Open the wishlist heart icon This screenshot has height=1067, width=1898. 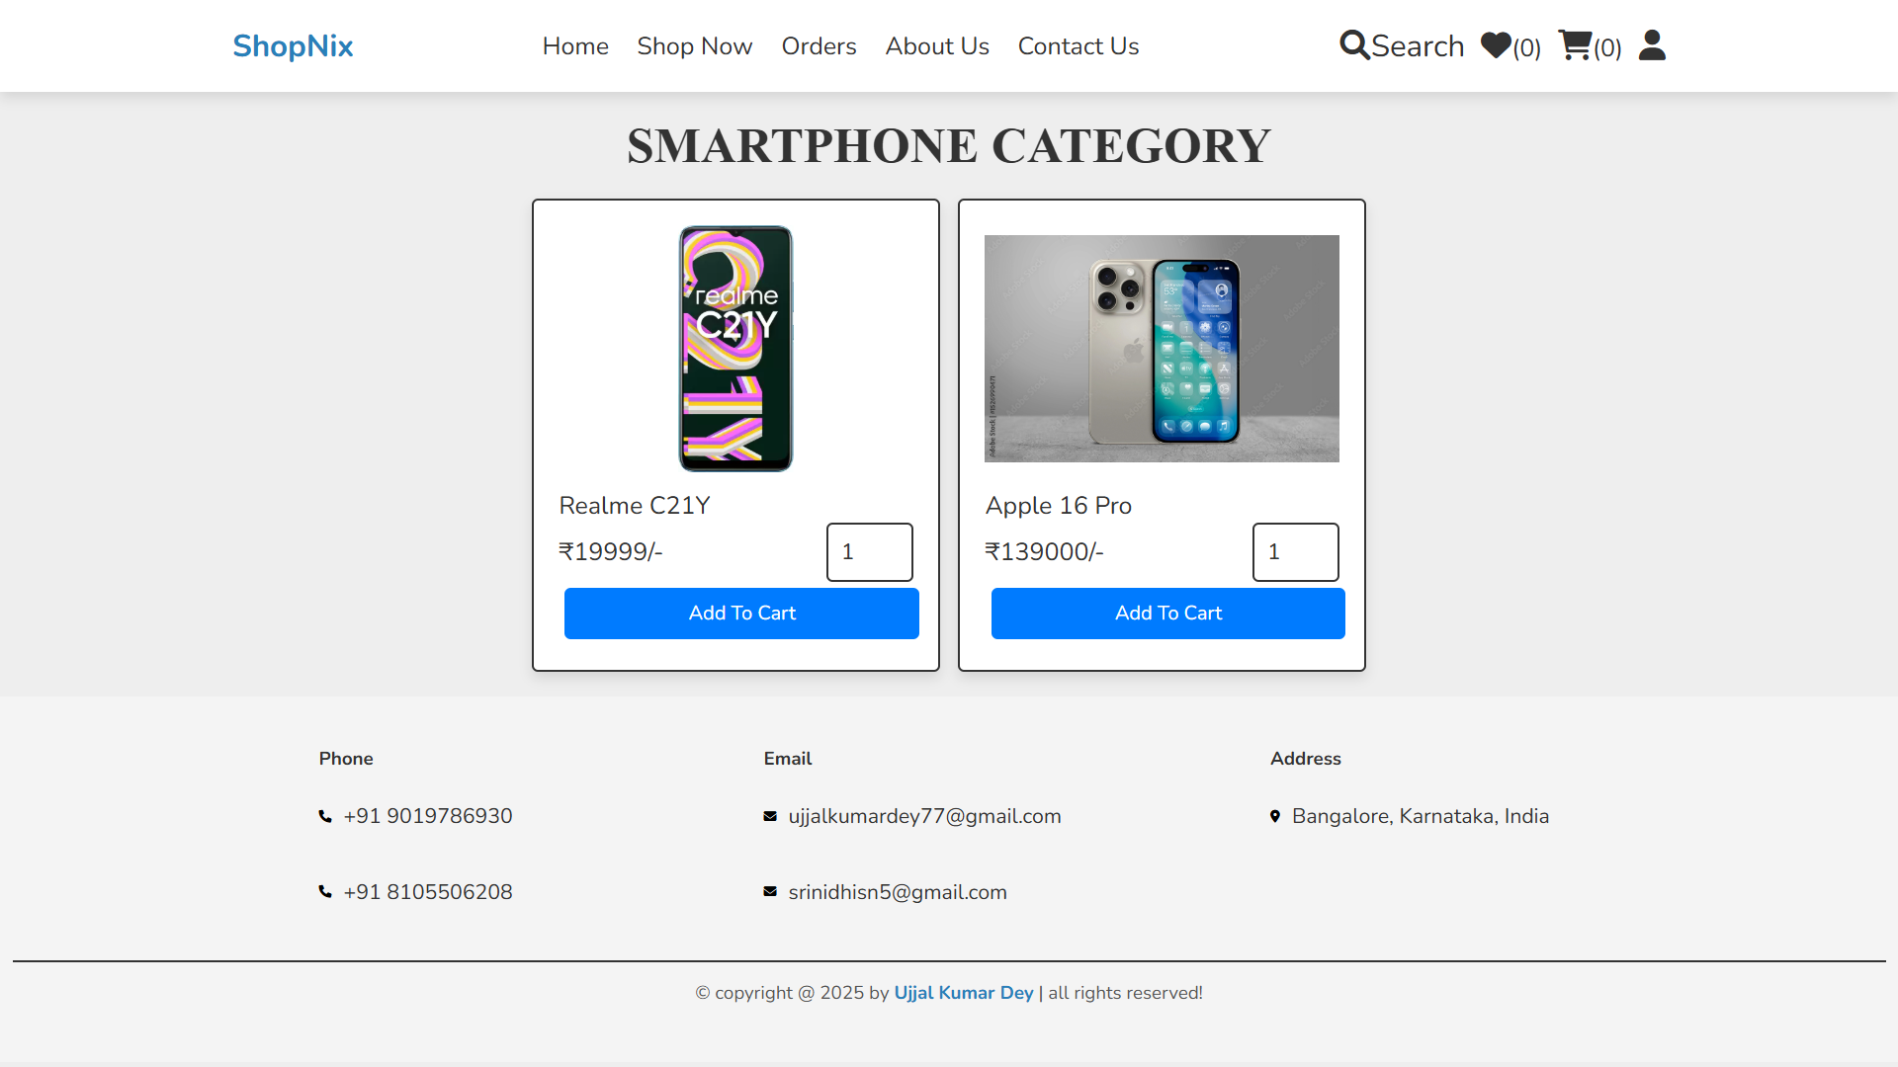(1496, 45)
